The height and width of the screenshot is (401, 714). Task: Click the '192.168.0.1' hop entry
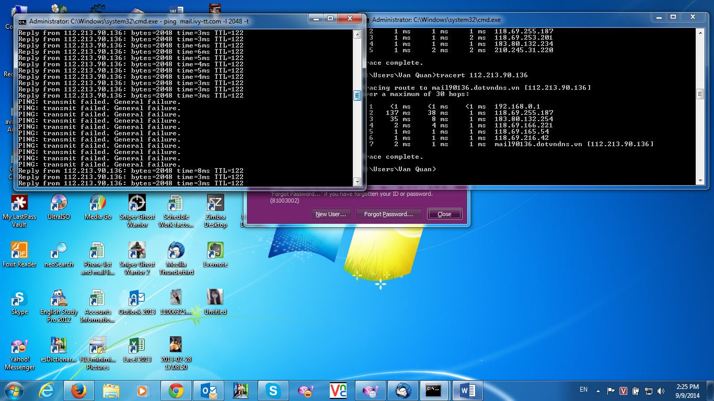point(517,107)
